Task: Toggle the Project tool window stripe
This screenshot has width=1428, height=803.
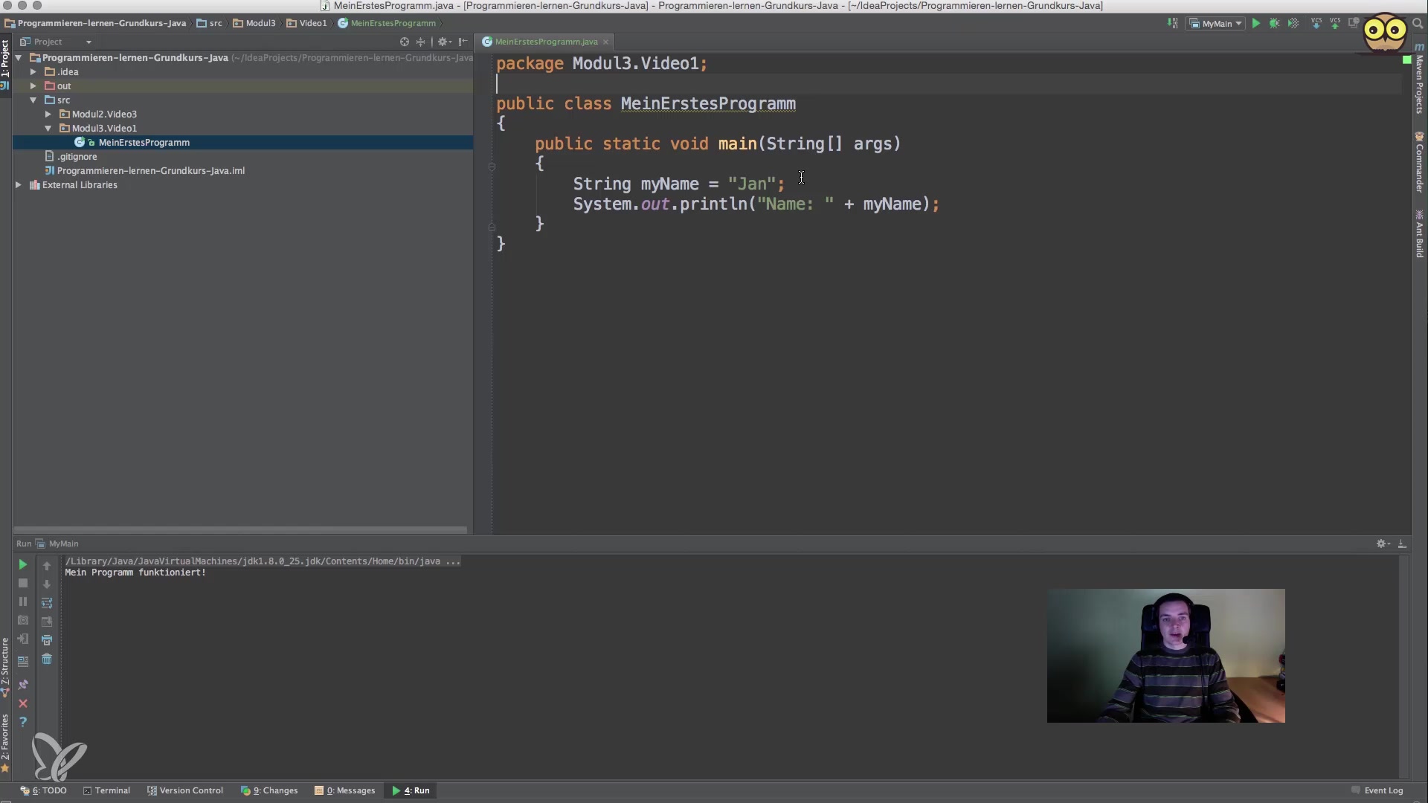Action: pos(5,59)
